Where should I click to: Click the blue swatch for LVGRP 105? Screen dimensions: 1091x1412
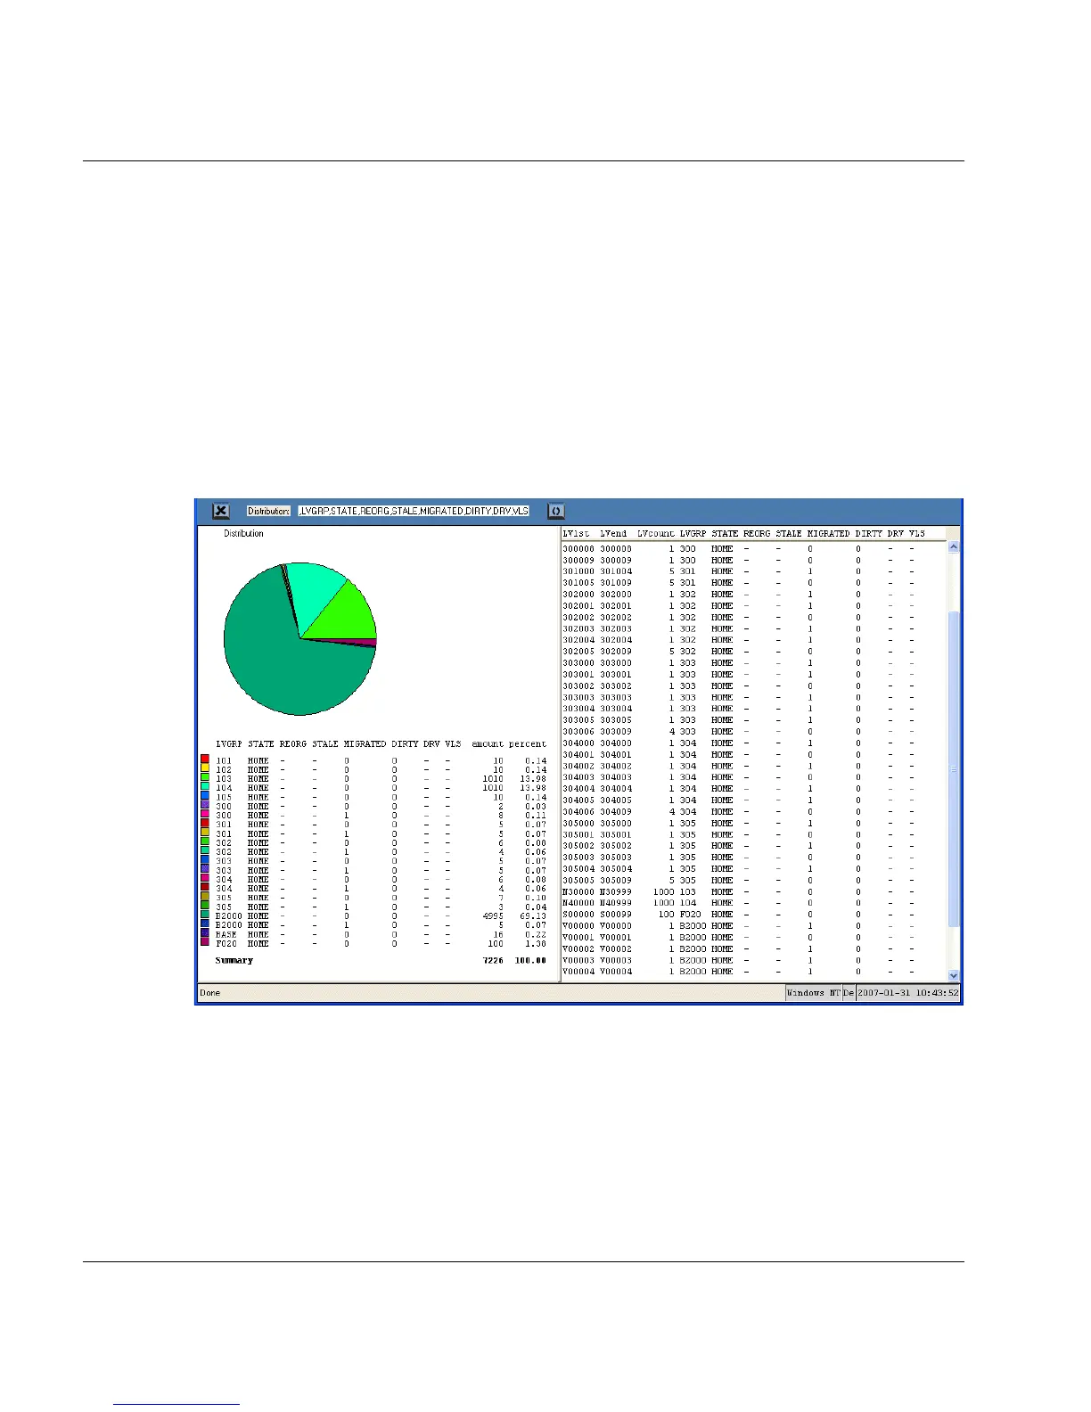pyautogui.click(x=205, y=797)
